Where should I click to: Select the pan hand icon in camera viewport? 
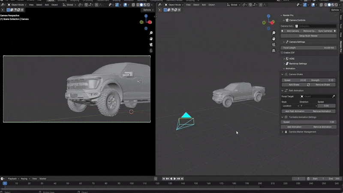pos(151,39)
